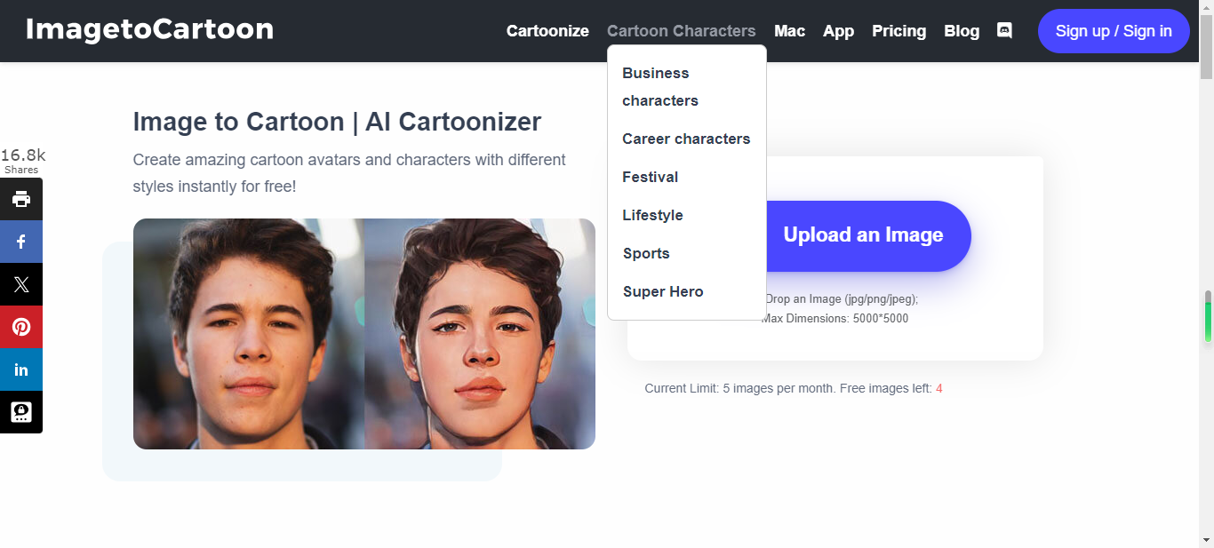Select Sports from Cartoon Characters menu
Image resolution: width=1214 pixels, height=548 pixels.
pos(646,253)
